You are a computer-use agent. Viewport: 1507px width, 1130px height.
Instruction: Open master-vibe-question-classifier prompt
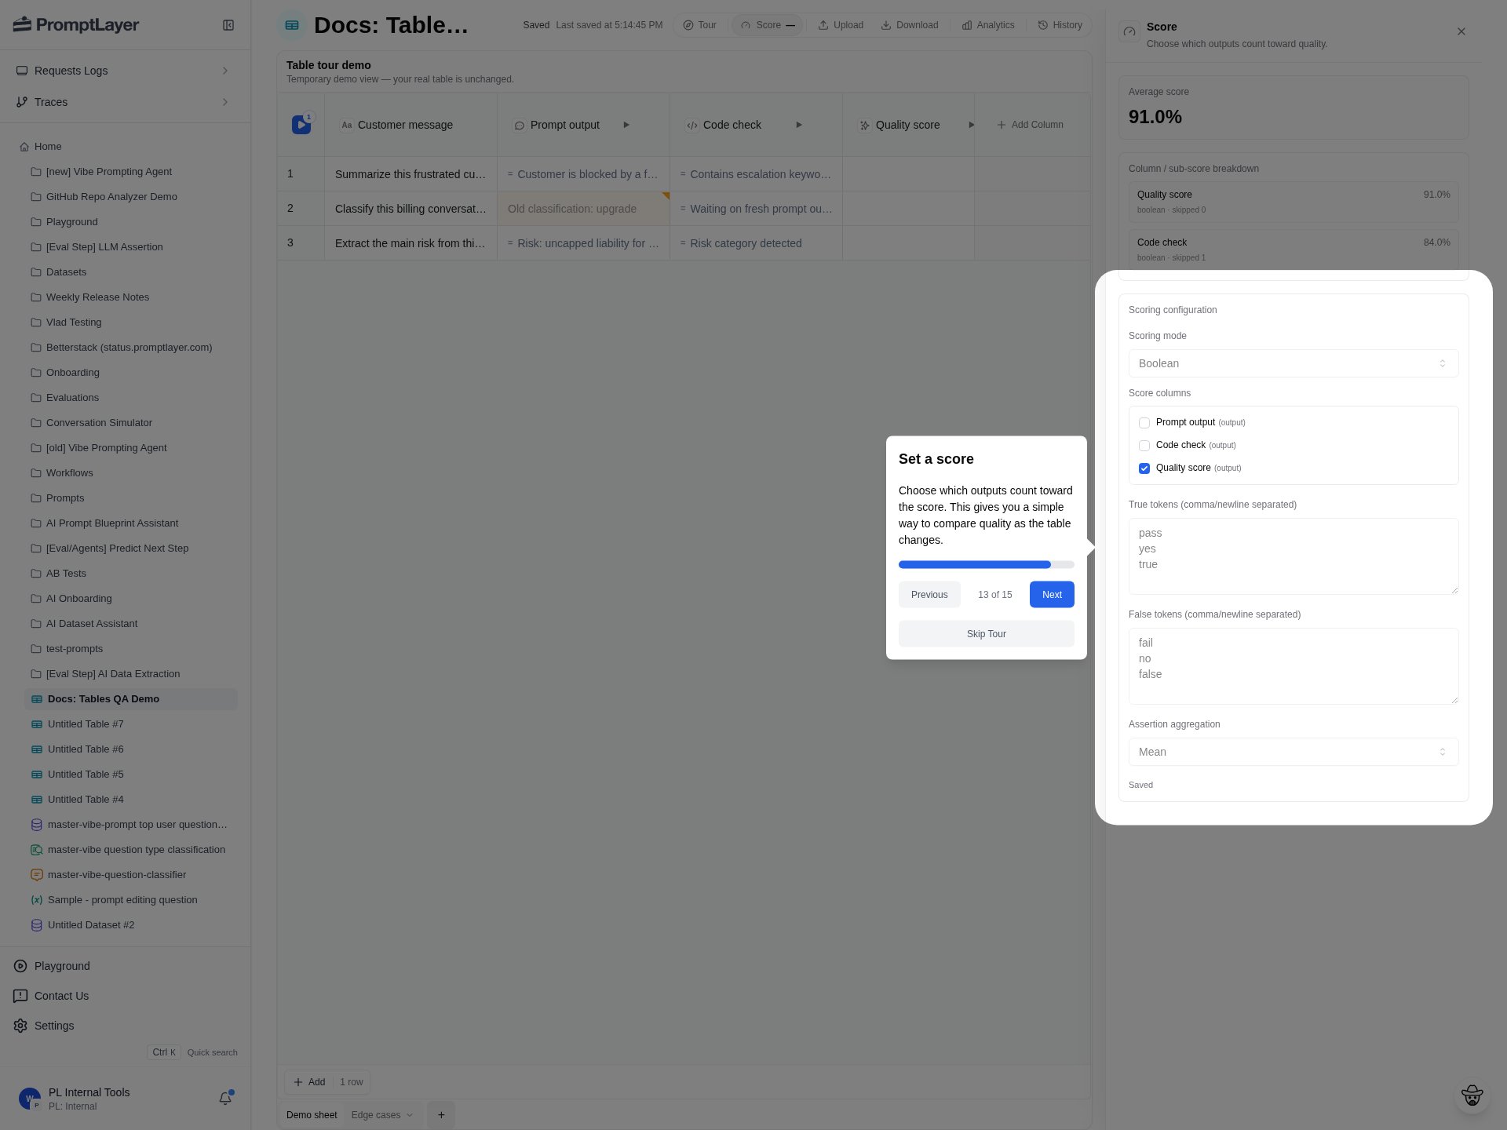click(116, 875)
